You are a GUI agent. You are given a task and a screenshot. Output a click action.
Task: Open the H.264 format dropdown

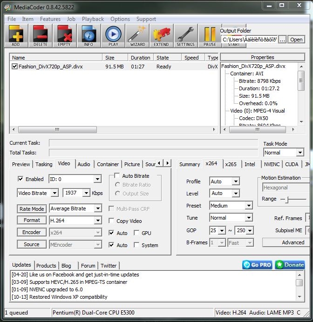(75, 221)
